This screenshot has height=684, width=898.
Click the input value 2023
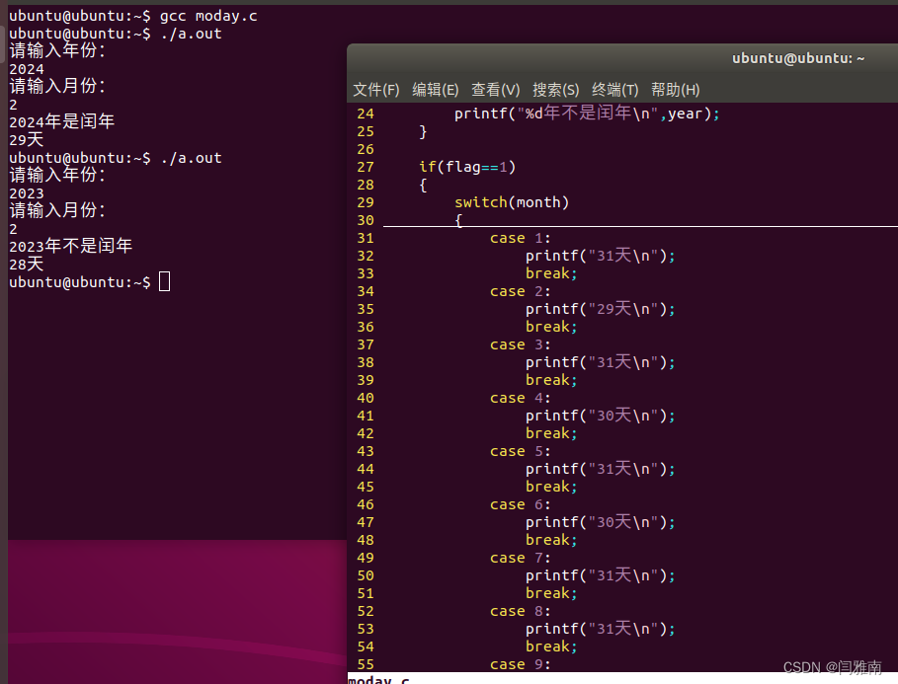[27, 193]
